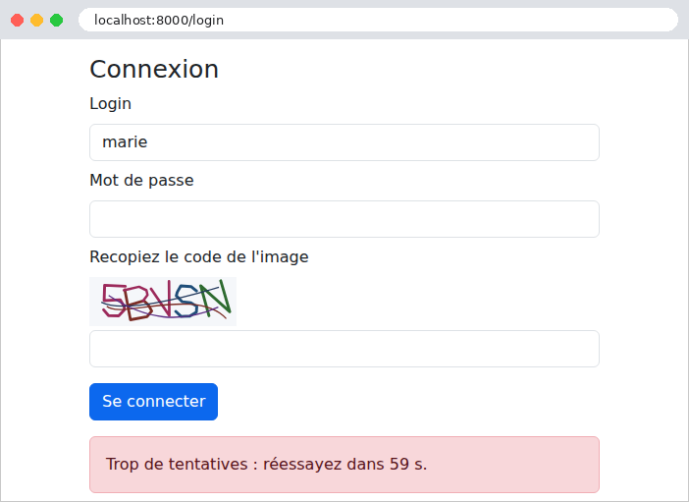689x502 pixels.
Task: Focus the localhost:8000/login address bar
Action: click(x=378, y=20)
